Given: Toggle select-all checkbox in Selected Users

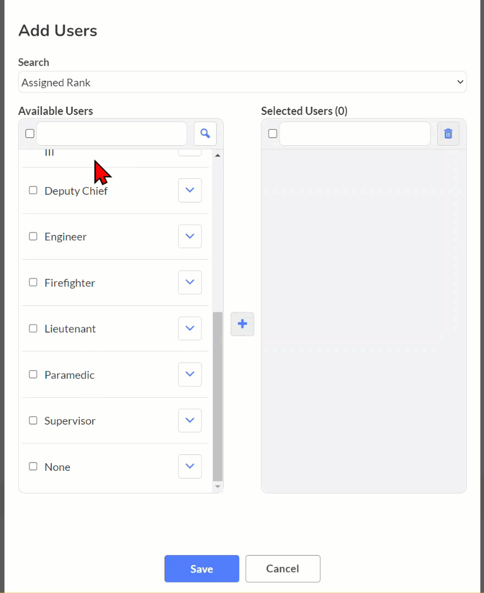Looking at the screenshot, I should coord(273,134).
